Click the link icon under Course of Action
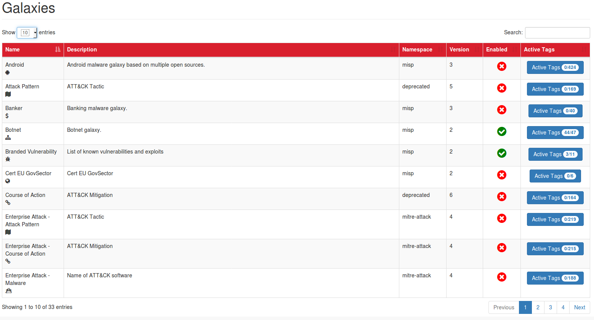Screen dimensions: 594x320 [8, 203]
